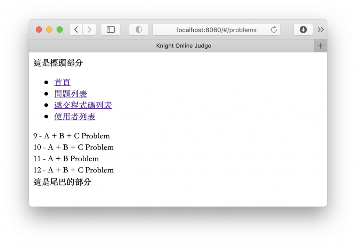Screen dimensions: 356x245
Task: Select problem row 9 - A + B + C Problem
Action: (x=72, y=136)
